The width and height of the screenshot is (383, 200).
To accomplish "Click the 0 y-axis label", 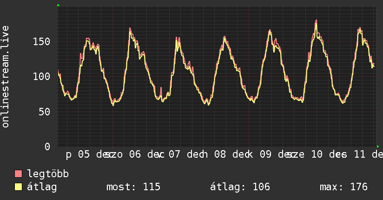I will (x=47, y=147).
